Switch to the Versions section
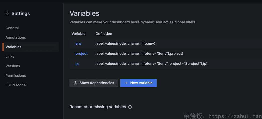 tap(13, 66)
